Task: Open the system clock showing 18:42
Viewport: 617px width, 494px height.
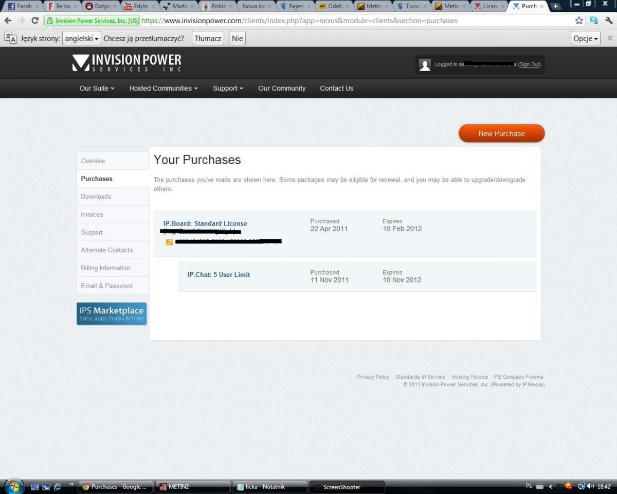Action: coord(604,486)
